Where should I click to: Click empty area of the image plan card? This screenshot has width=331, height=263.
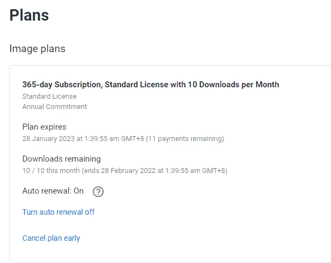point(211,211)
